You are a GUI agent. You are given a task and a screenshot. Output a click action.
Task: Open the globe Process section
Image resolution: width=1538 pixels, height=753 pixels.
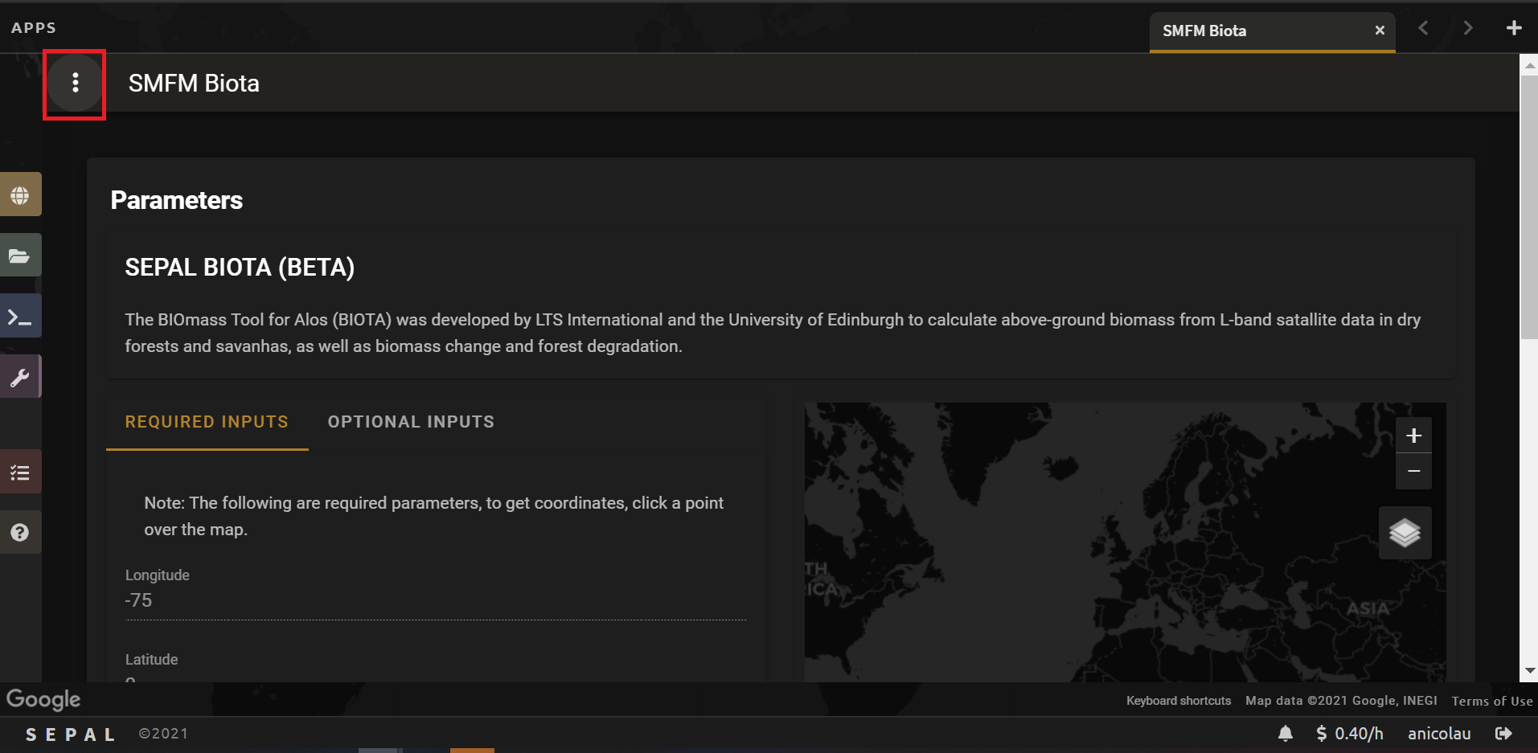[x=20, y=194]
